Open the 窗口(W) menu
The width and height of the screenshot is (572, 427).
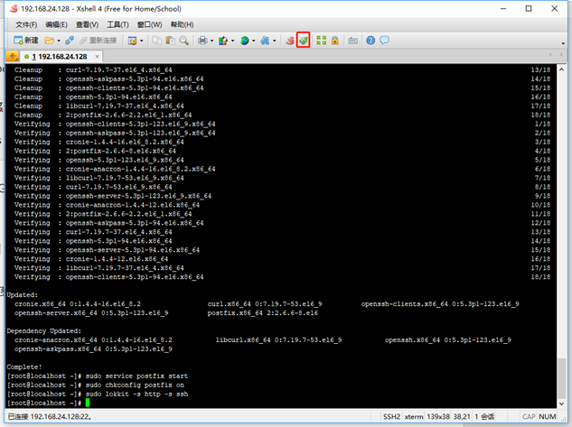[x=150, y=24]
